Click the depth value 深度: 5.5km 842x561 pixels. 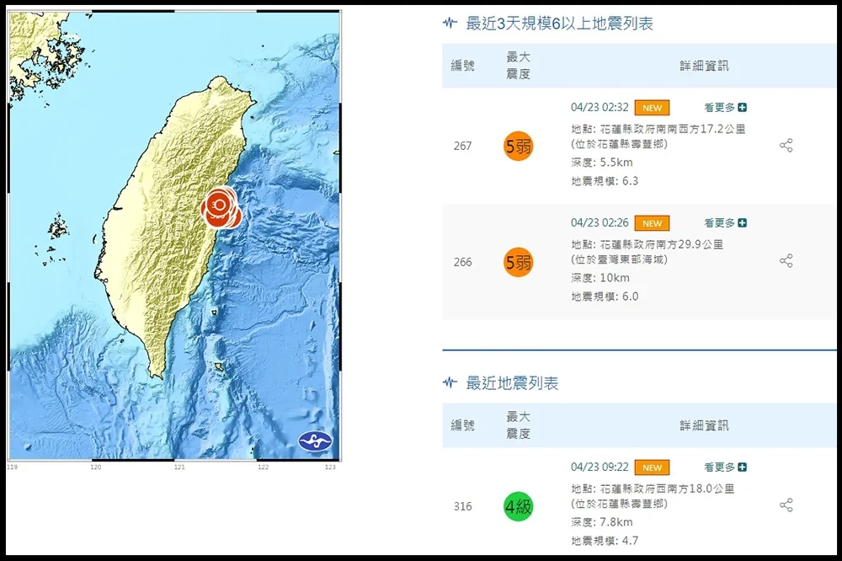pos(602,163)
